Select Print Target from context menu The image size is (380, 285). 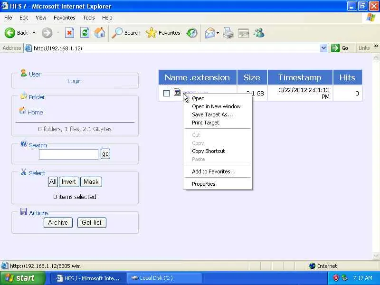pyautogui.click(x=218, y=123)
